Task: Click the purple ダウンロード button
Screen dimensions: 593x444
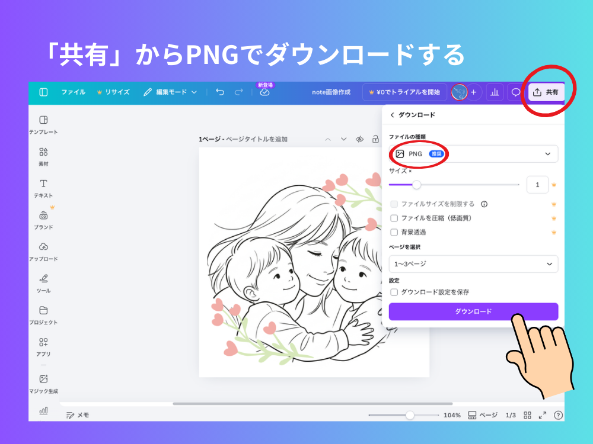Action: [x=473, y=311]
